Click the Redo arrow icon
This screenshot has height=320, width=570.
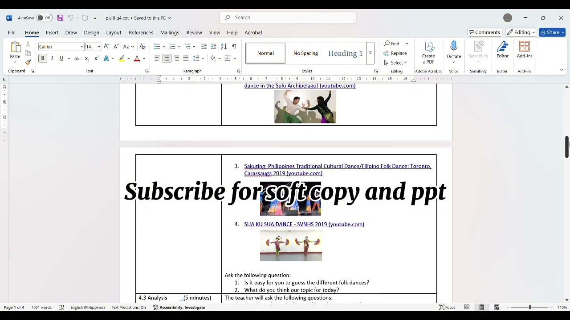point(85,18)
